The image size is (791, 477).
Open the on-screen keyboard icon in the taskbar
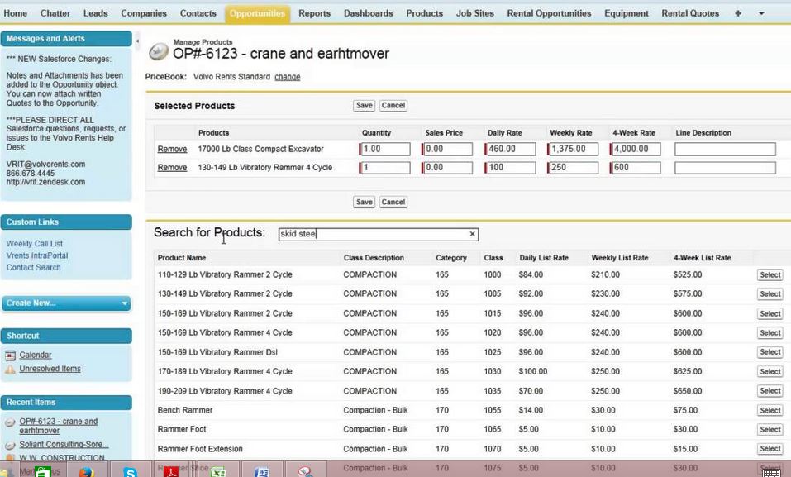pos(770,472)
